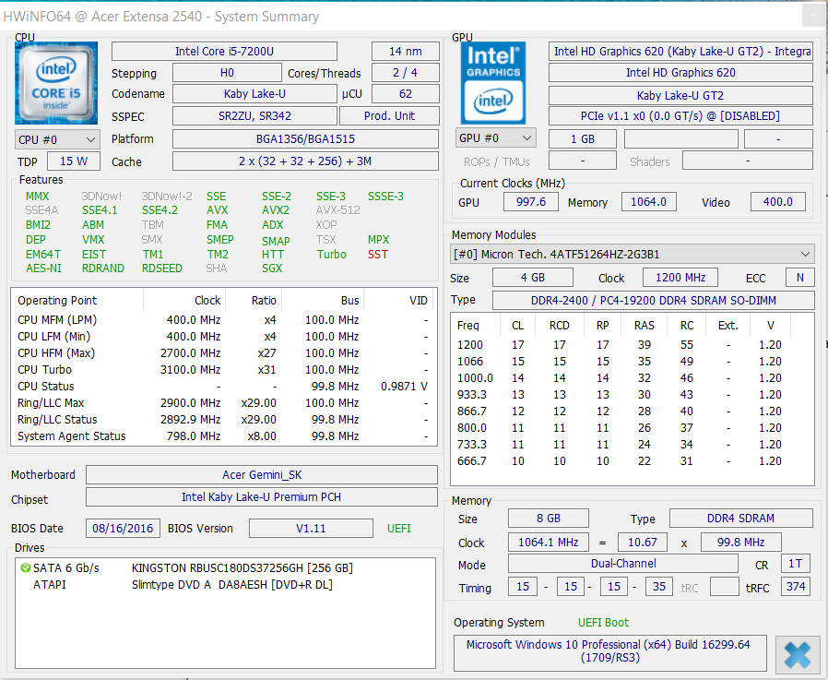This screenshot has width=828, height=680.
Task: Click the Dual-Channel memory mode field
Action: (x=623, y=564)
